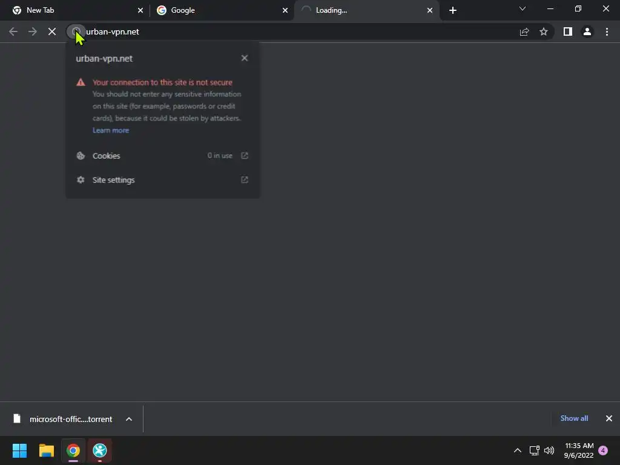This screenshot has height=465, width=620.
Task: Close the Google tab
Action: [285, 10]
